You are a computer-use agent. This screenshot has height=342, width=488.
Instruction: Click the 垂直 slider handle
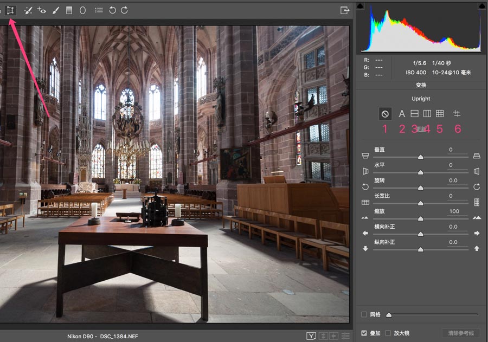tap(420, 157)
